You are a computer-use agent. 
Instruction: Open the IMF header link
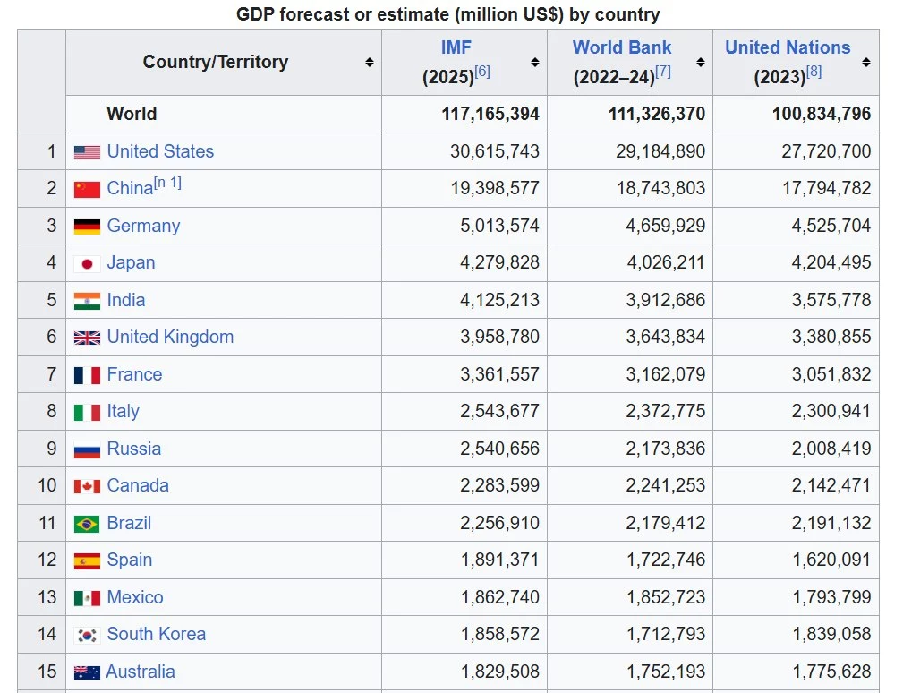pyautogui.click(x=456, y=47)
